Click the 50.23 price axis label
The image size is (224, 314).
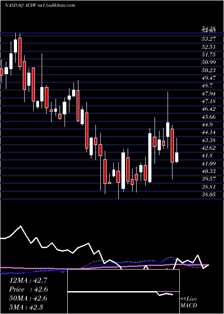pyautogui.click(x=209, y=70)
